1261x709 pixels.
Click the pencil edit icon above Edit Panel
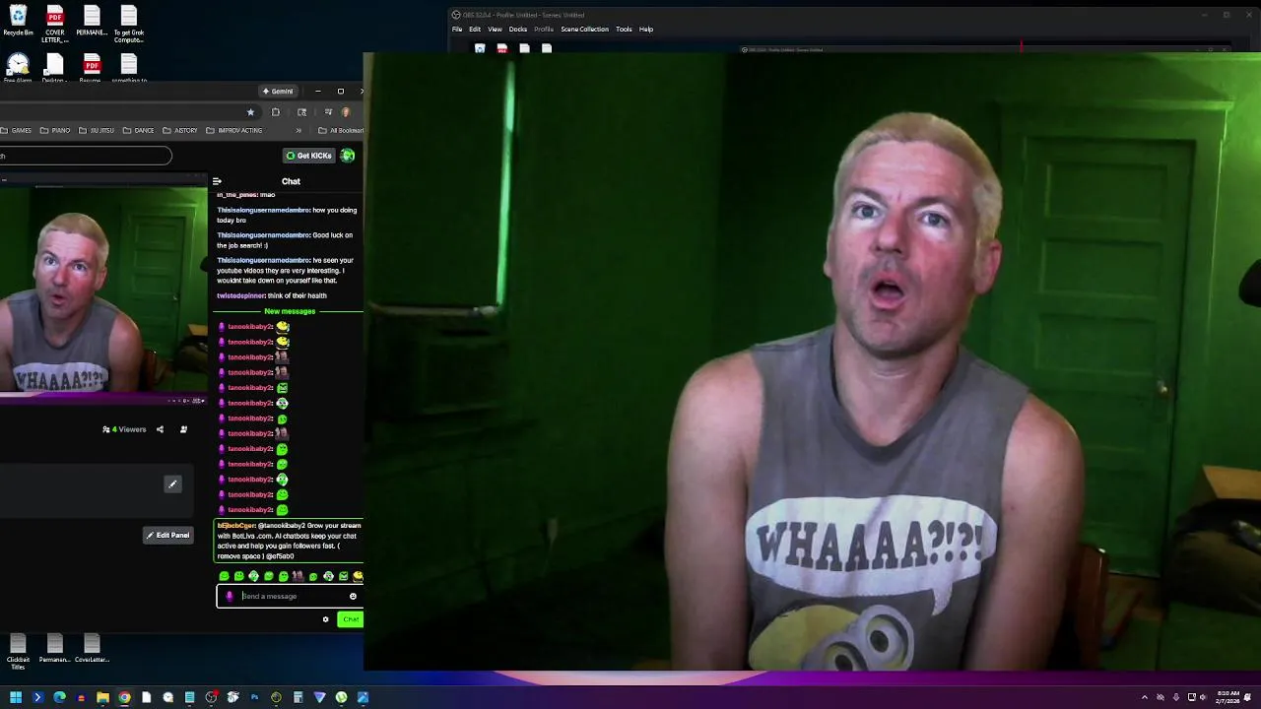172,483
